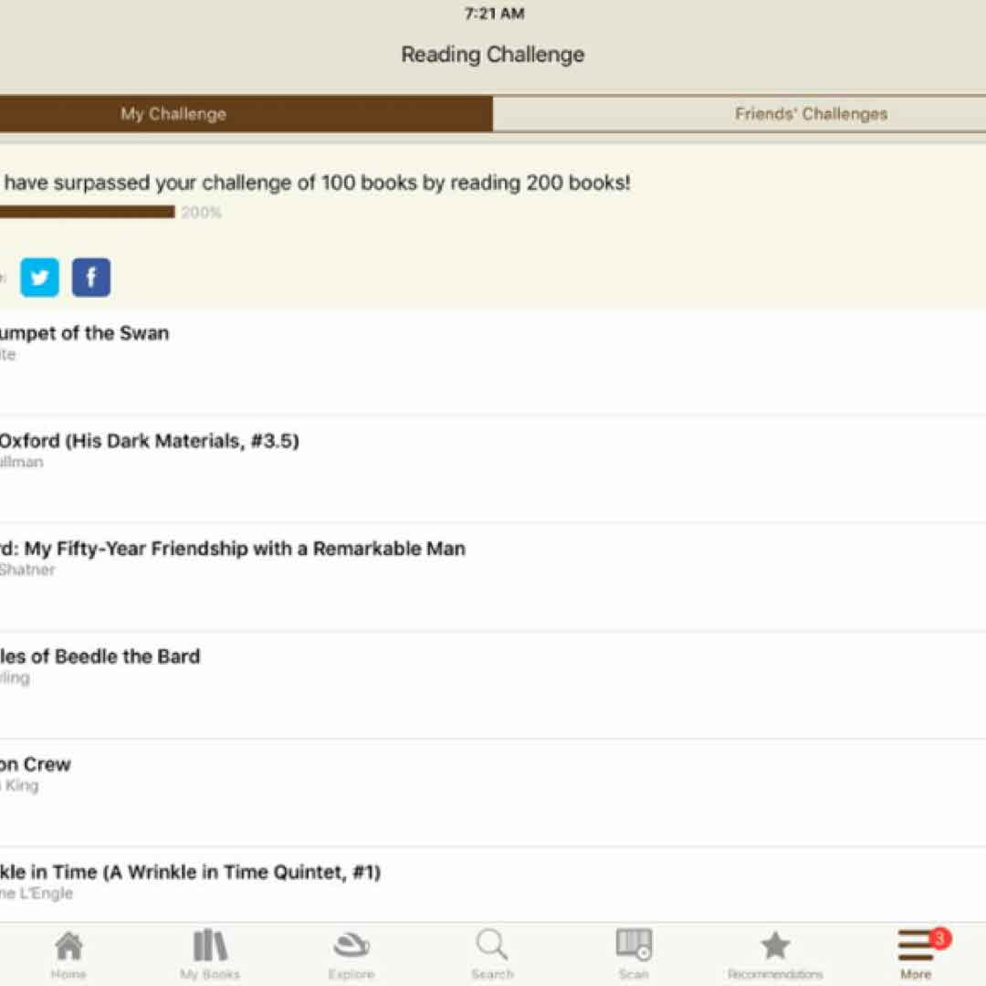Tap the Reading Challenge title header
Screen dimensions: 986x986
(492, 55)
